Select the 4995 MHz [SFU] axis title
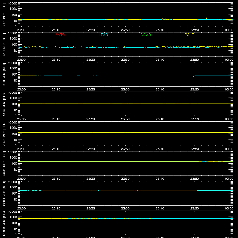 point(4,163)
